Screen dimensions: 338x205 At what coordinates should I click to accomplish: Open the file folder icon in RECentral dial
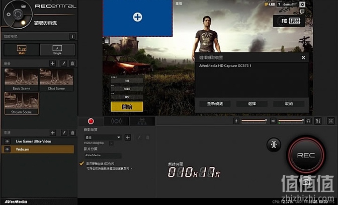pyautogui.click(x=24, y=6)
